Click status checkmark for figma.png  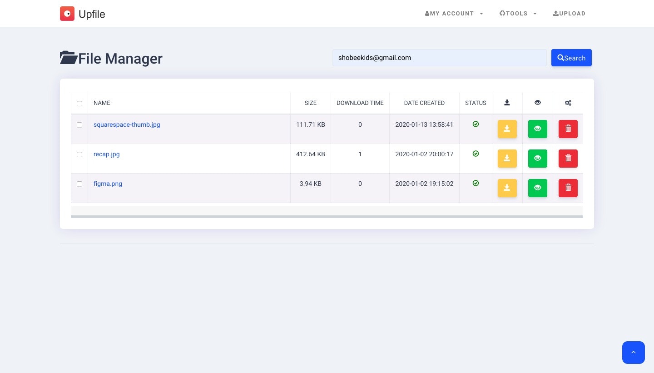pos(476,183)
